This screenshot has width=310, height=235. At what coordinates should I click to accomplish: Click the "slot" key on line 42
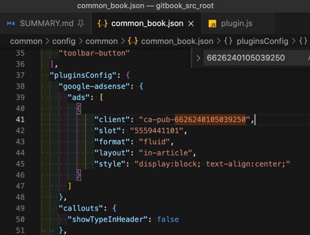(x=107, y=131)
